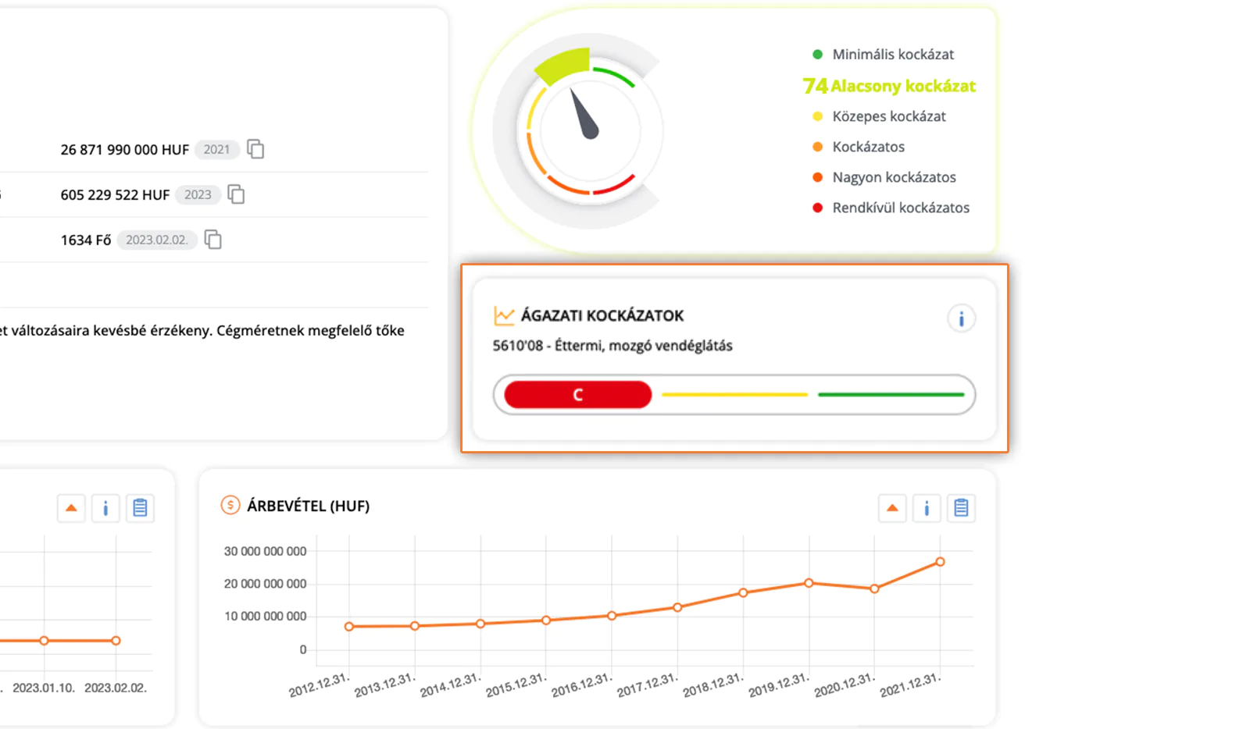The height and width of the screenshot is (729, 1250).
Task: Open info icon in Árbevétel chart
Action: [x=927, y=508]
